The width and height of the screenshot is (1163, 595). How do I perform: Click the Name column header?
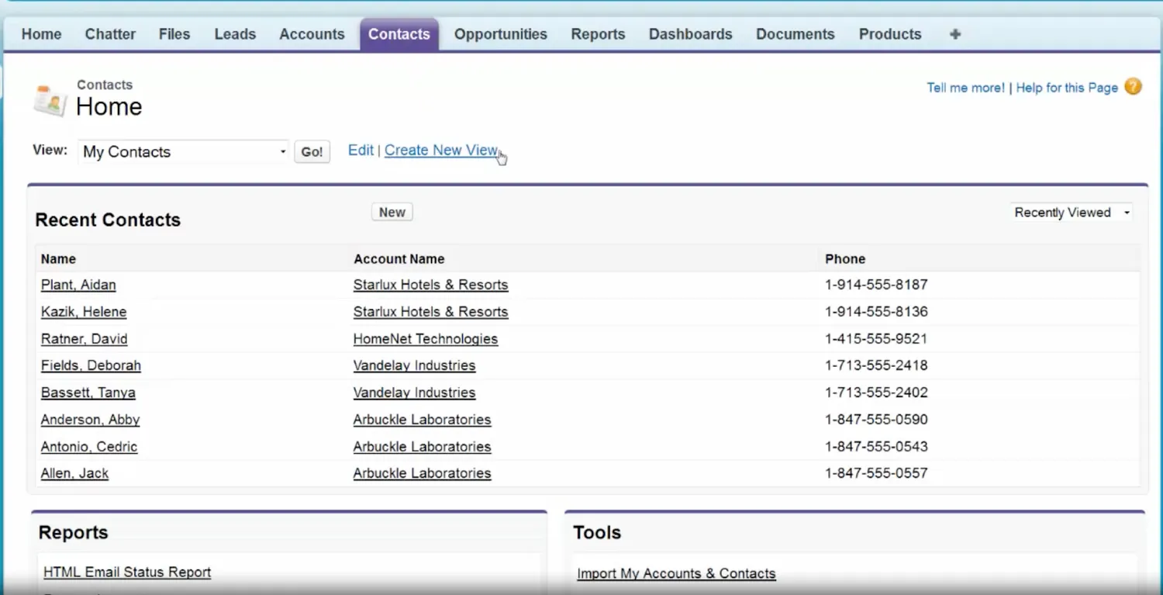pos(58,259)
